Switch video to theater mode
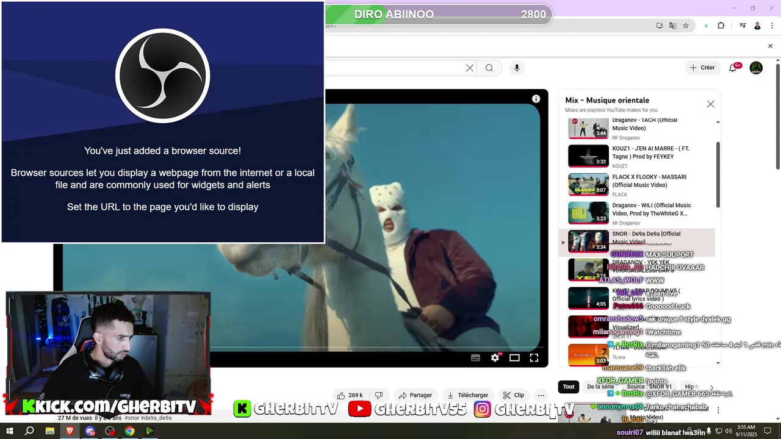The width and height of the screenshot is (781, 439). pyautogui.click(x=514, y=358)
